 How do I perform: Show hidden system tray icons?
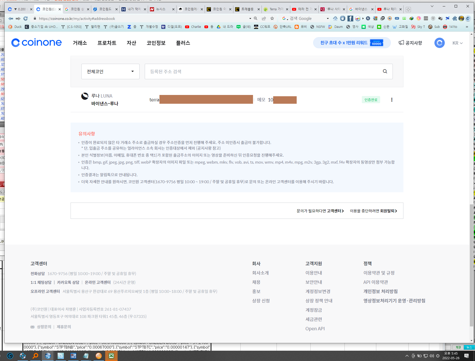[x=407, y=356]
